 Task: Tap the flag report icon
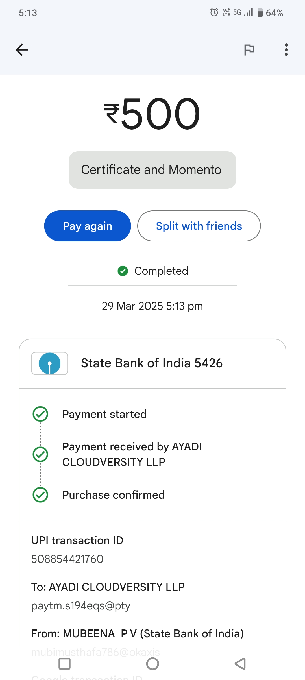coord(249,50)
